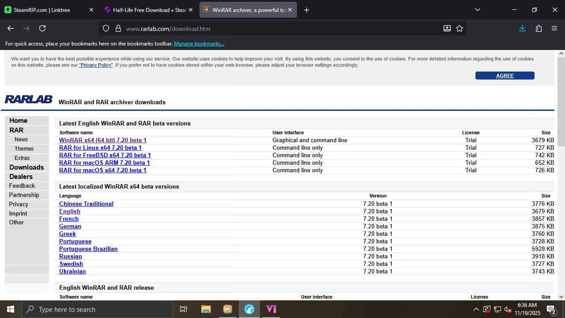Viewport: 565px width, 318px height.
Task: Click the site padlock security icon
Action: point(118,28)
